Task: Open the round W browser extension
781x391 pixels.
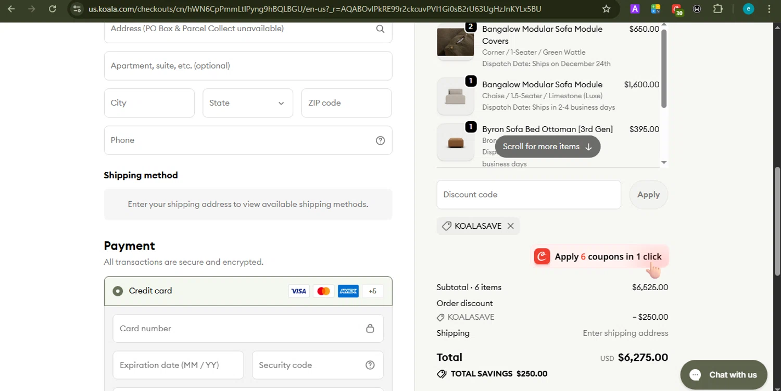Action: pos(697,9)
